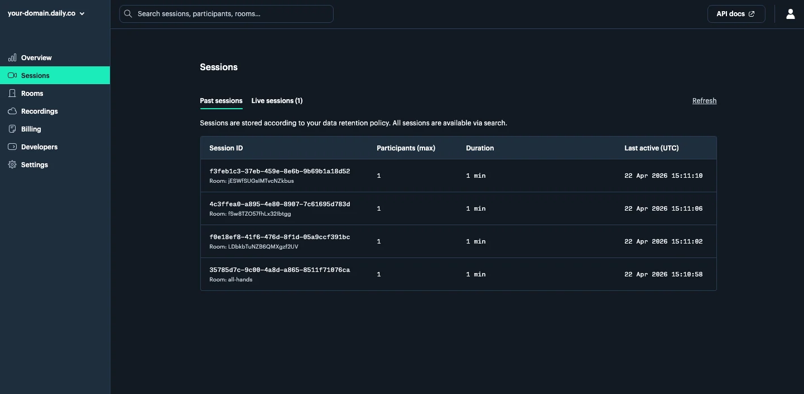Click the Recordings cloud icon

(12, 111)
